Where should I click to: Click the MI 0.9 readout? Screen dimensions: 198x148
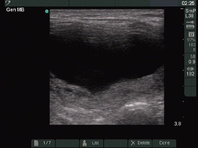(192, 59)
